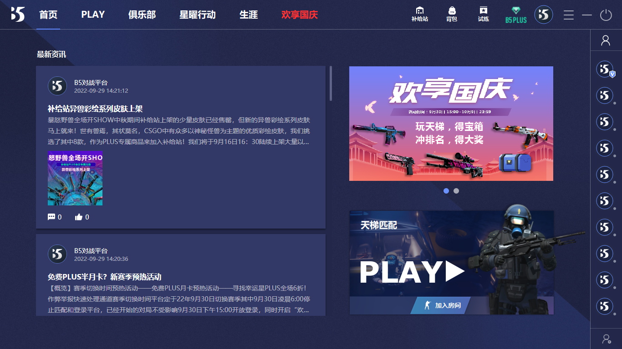
Task: Open the hamburger menu in the top bar
Action: point(568,15)
